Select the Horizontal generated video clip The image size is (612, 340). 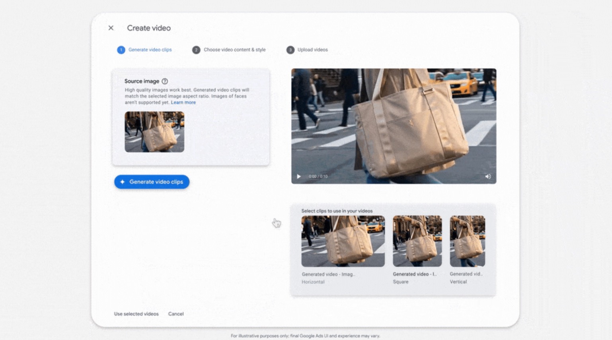pos(343,240)
